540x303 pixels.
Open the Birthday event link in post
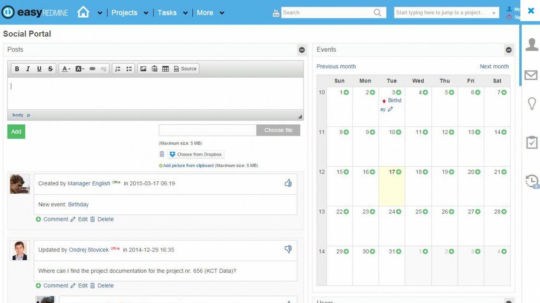[78, 204]
